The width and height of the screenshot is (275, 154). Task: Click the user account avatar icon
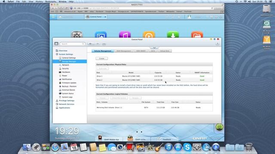point(189,17)
